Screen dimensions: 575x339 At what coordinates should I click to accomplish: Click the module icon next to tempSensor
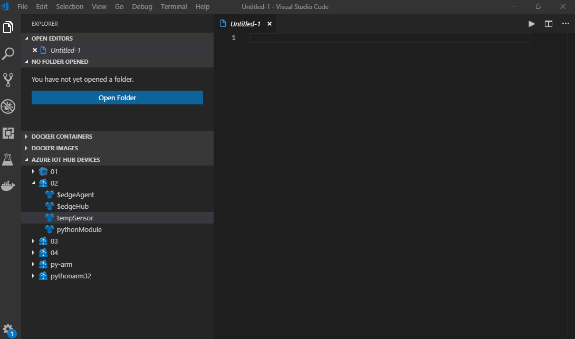[50, 218]
